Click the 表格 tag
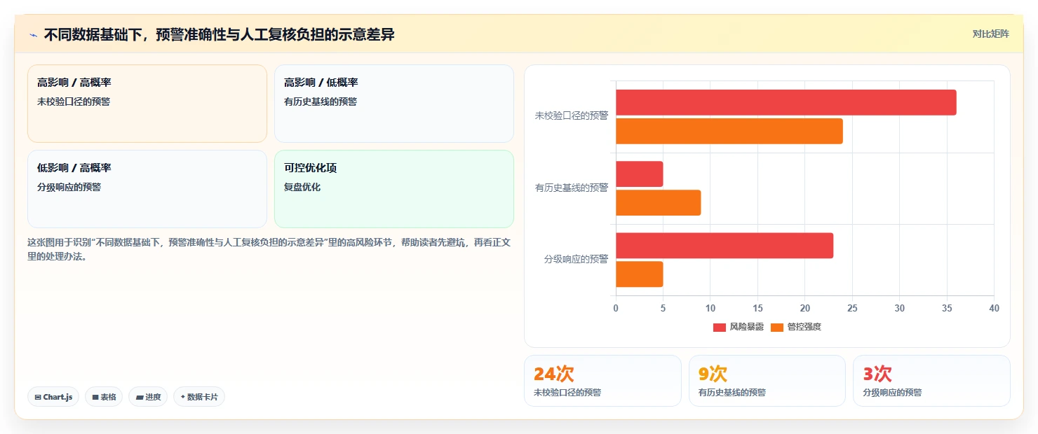1038x434 pixels. 104,397
